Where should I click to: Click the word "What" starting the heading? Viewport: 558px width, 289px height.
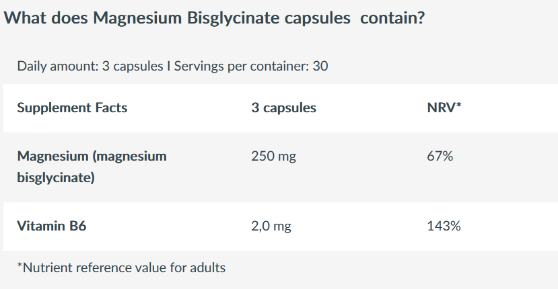(24, 18)
